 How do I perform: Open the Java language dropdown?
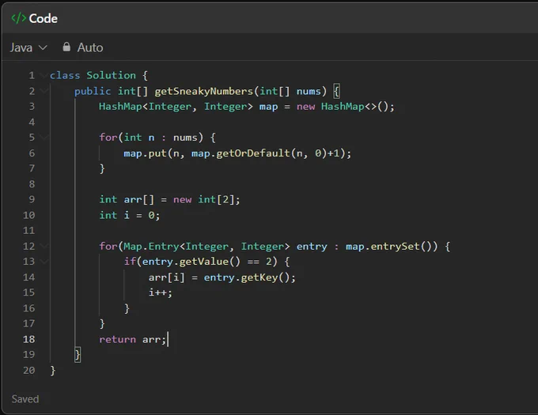(28, 47)
